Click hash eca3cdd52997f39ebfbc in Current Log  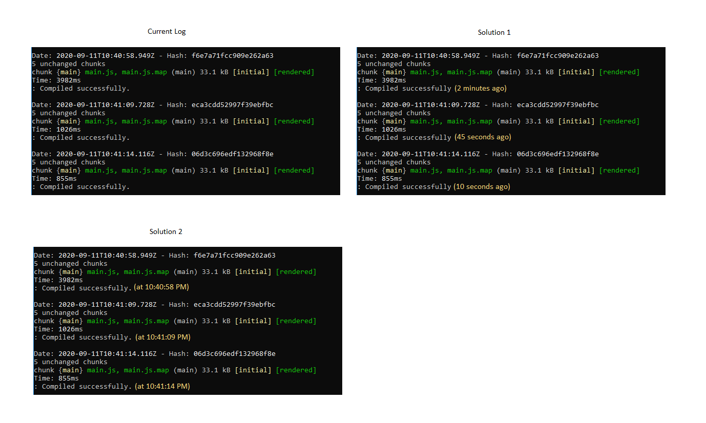pyautogui.click(x=232, y=104)
